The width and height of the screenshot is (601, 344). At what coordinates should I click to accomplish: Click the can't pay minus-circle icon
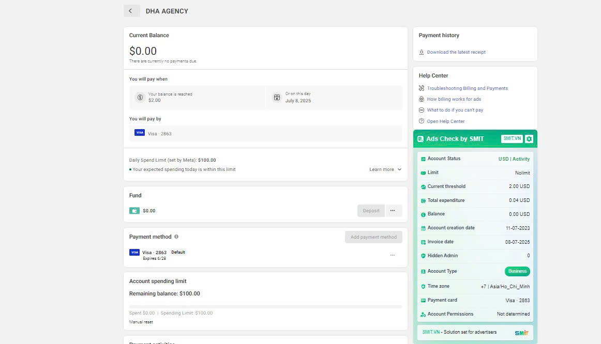(x=421, y=110)
